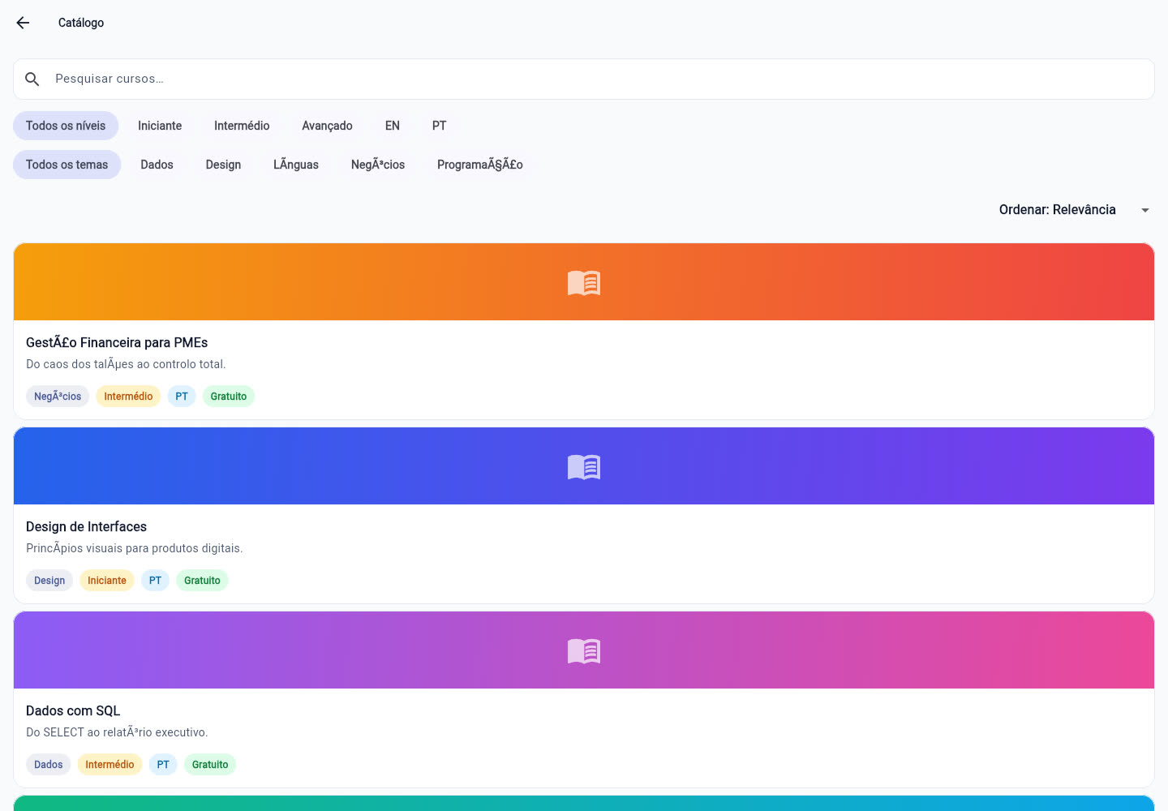The image size is (1168, 811).
Task: Select the Todos os níveis filter chip
Action: coord(66,126)
